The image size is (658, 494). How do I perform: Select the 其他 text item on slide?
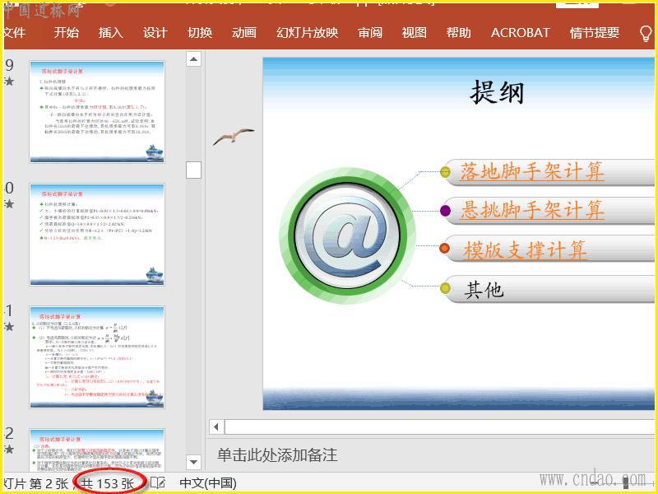(484, 290)
